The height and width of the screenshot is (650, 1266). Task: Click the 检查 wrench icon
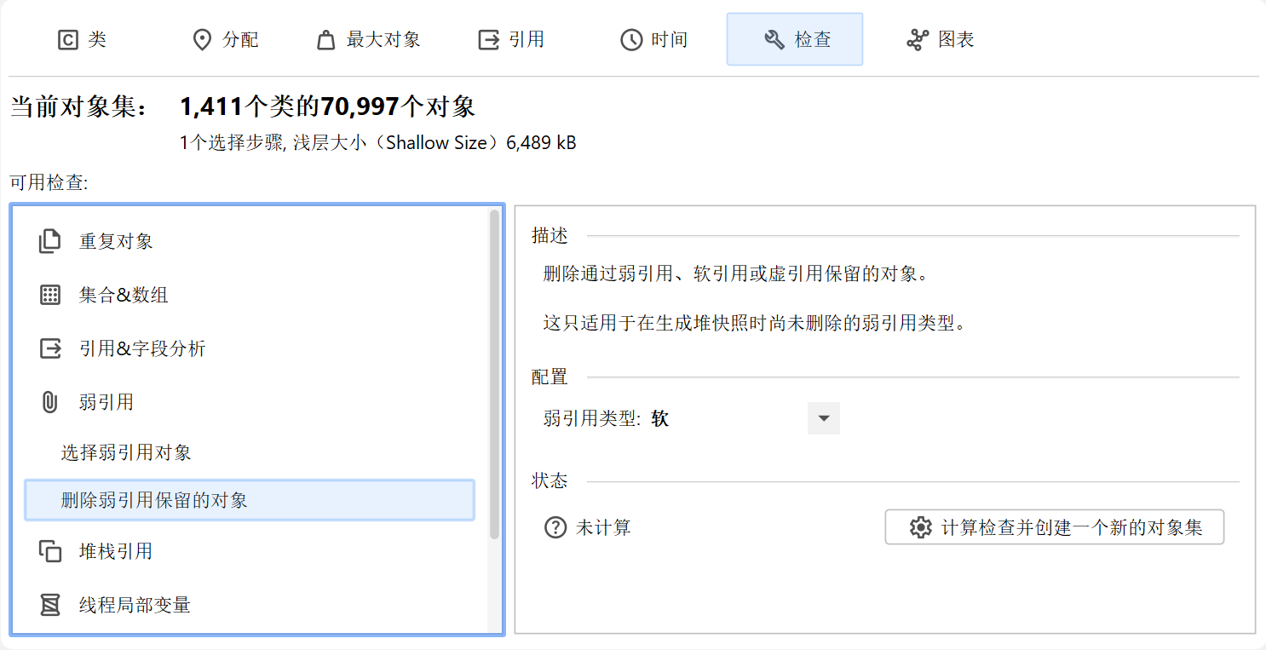click(774, 40)
